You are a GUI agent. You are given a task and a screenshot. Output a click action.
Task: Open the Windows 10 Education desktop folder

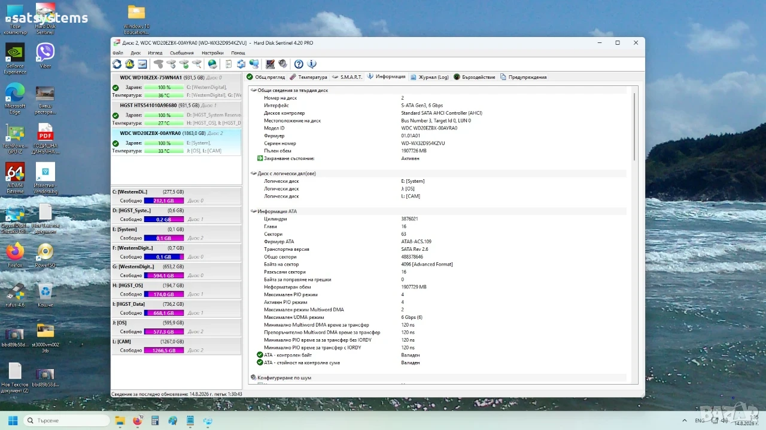pyautogui.click(x=136, y=19)
